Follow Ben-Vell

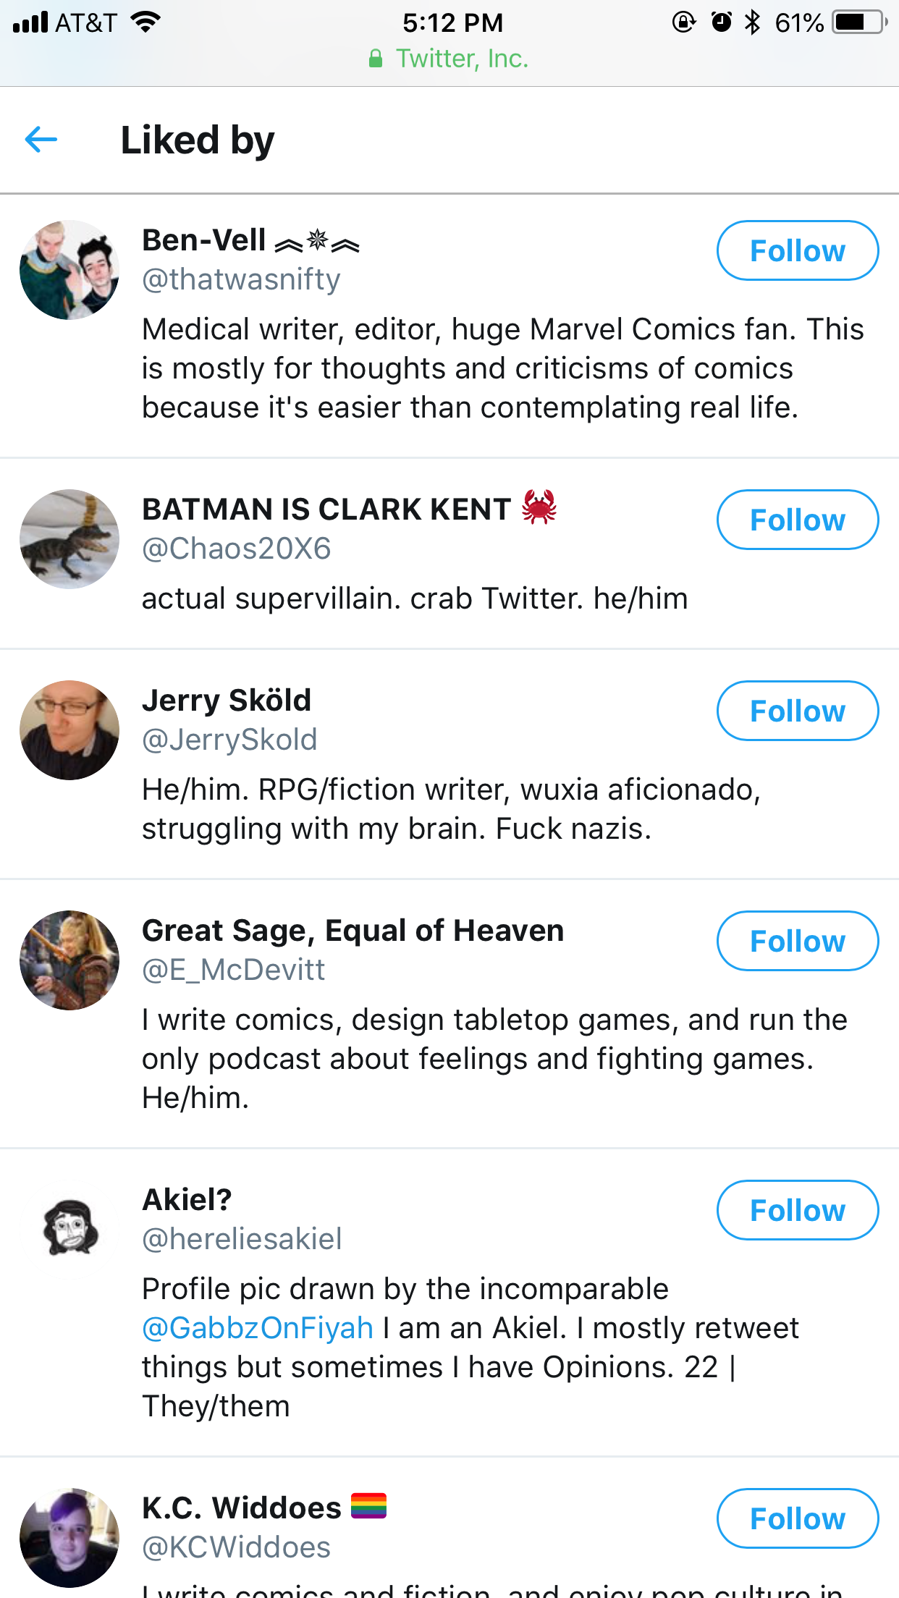[798, 250]
